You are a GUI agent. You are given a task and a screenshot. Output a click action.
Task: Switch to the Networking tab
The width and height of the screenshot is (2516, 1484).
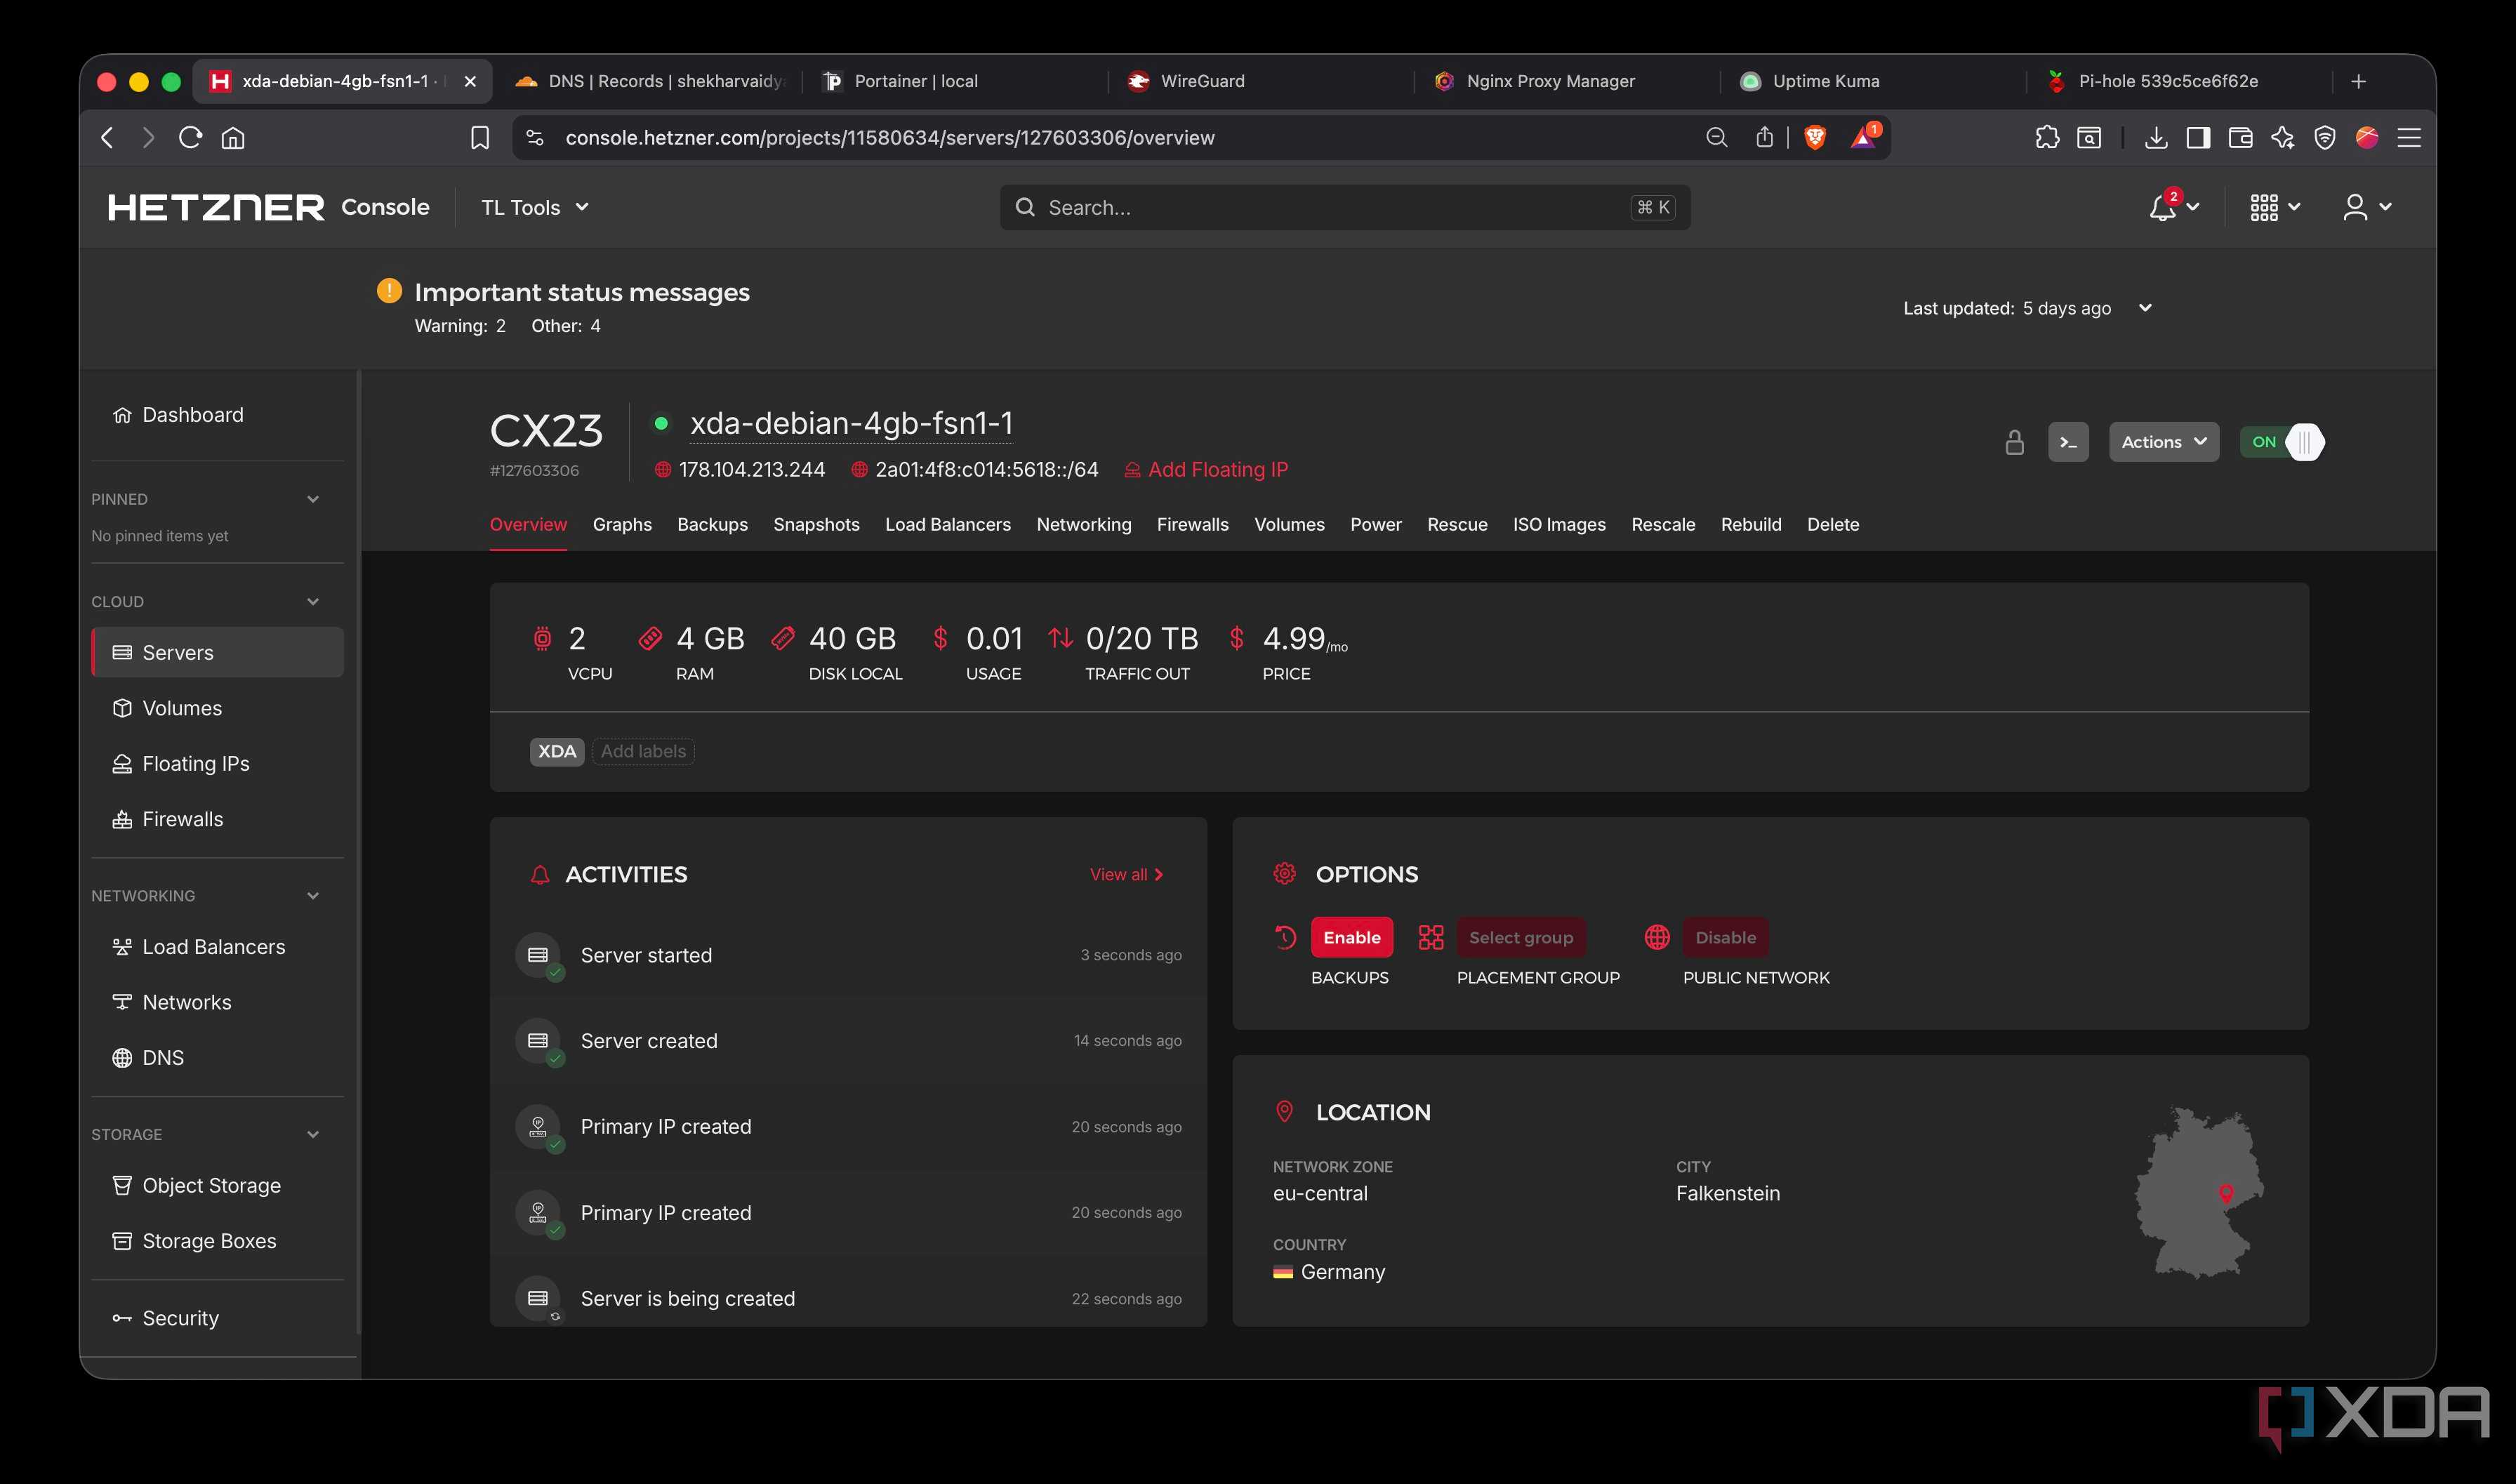coord(1084,524)
